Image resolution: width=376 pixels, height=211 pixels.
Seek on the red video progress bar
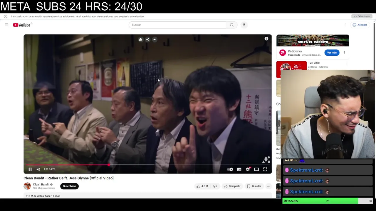click(x=147, y=165)
